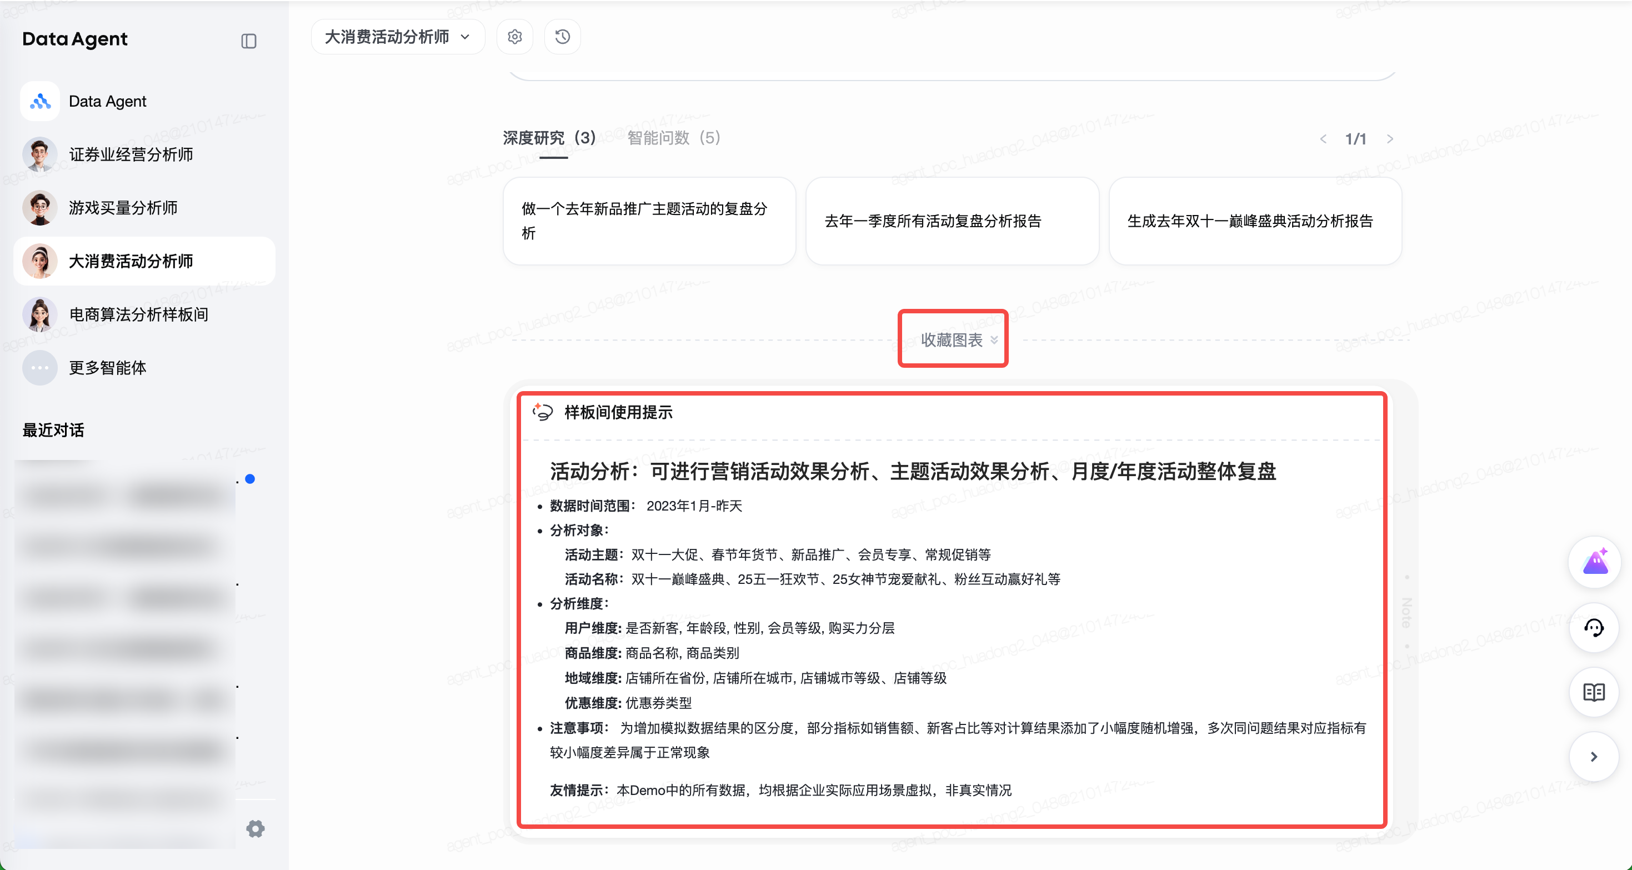Select the 深度研究 (3) tab
This screenshot has height=870, width=1632.
549,138
